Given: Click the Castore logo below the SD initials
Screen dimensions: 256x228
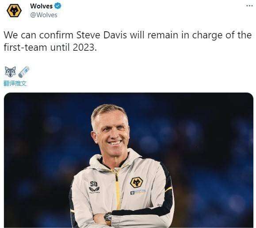Looking at the screenshot, I should (x=95, y=190).
